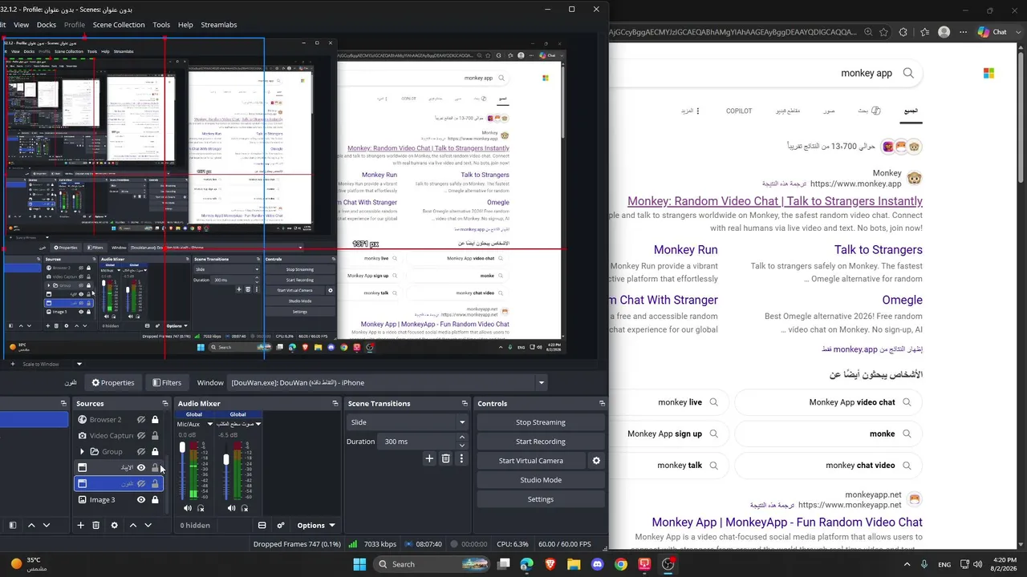The height and width of the screenshot is (577, 1027).
Task: Move selected source down in Sources list
Action: tap(148, 525)
